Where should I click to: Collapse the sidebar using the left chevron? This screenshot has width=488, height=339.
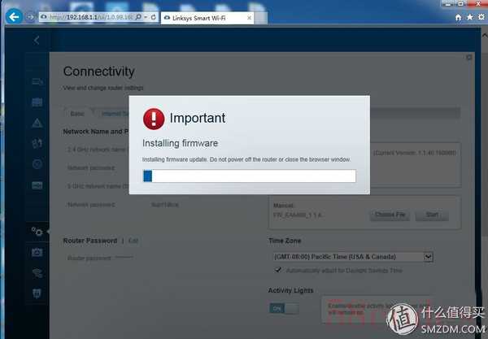pyautogui.click(x=37, y=40)
